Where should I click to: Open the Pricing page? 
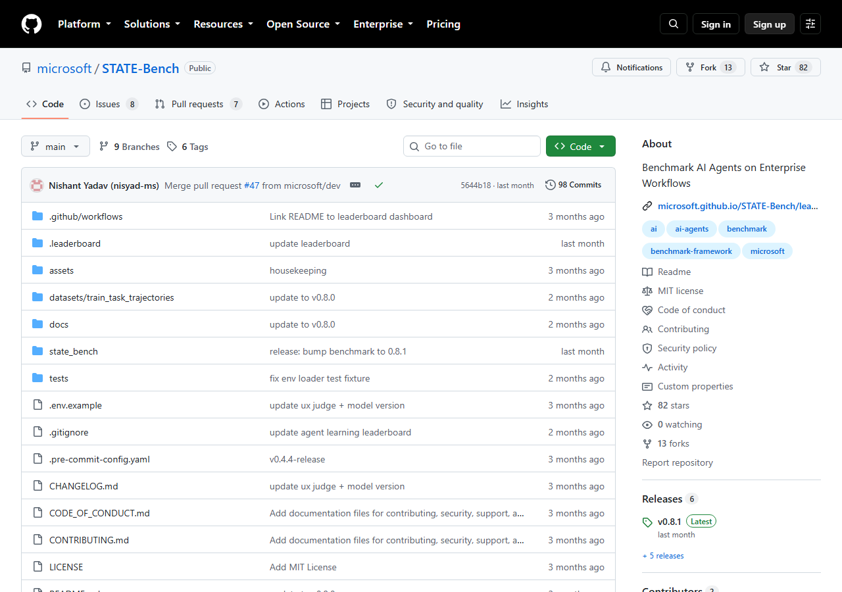(x=443, y=24)
